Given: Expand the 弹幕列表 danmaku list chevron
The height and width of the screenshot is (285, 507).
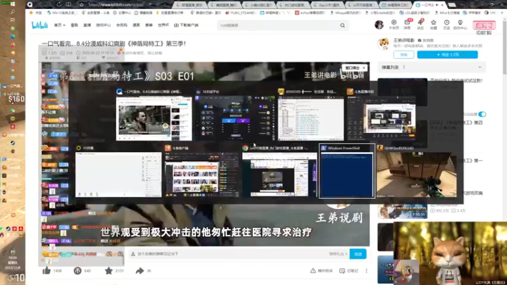Looking at the screenshot, I should 480,67.
